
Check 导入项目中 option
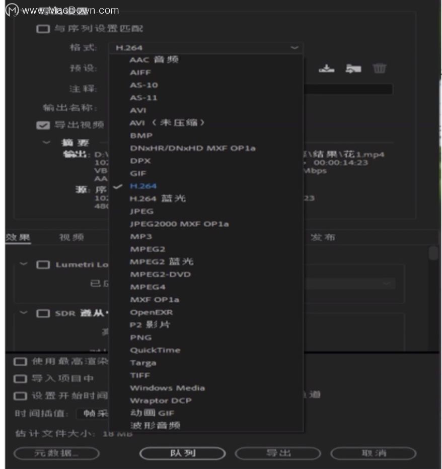click(20, 379)
